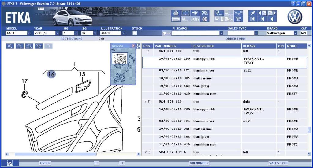Click the parts list table icon

coord(176,19)
